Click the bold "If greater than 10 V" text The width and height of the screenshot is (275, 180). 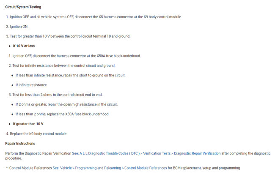click(28, 124)
